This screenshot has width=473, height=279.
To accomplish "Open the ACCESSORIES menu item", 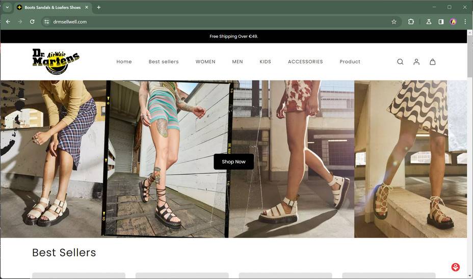I will coord(305,62).
